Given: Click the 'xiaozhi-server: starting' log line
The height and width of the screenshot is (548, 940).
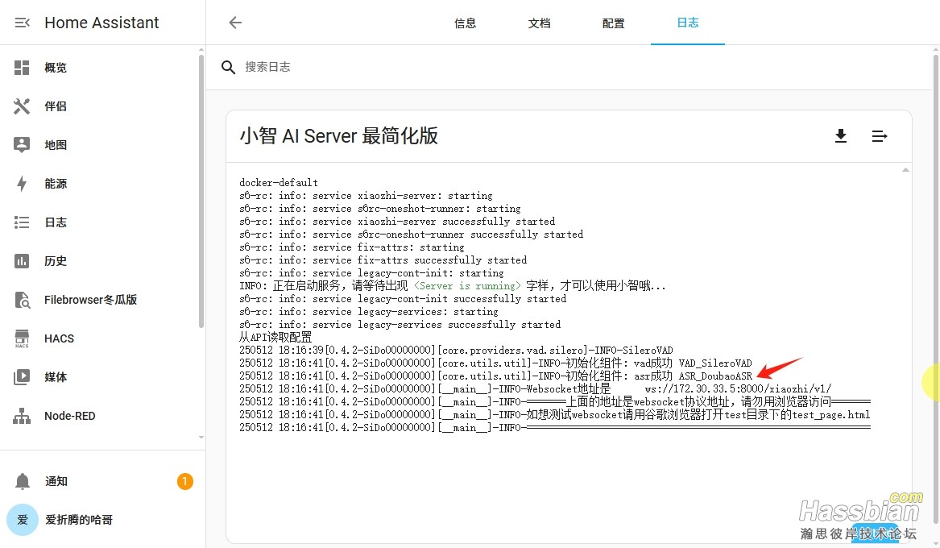Looking at the screenshot, I should tap(366, 196).
